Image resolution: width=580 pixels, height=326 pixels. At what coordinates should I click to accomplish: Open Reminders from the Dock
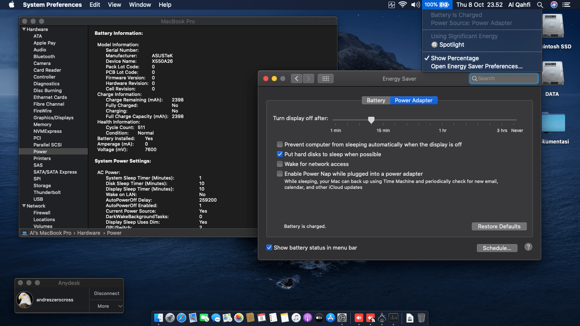point(273,318)
